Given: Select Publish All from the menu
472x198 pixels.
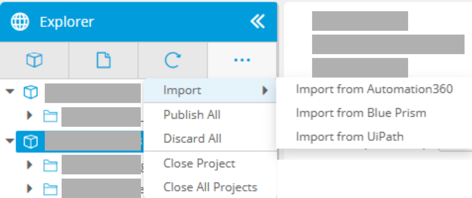Looking at the screenshot, I should coord(192,115).
